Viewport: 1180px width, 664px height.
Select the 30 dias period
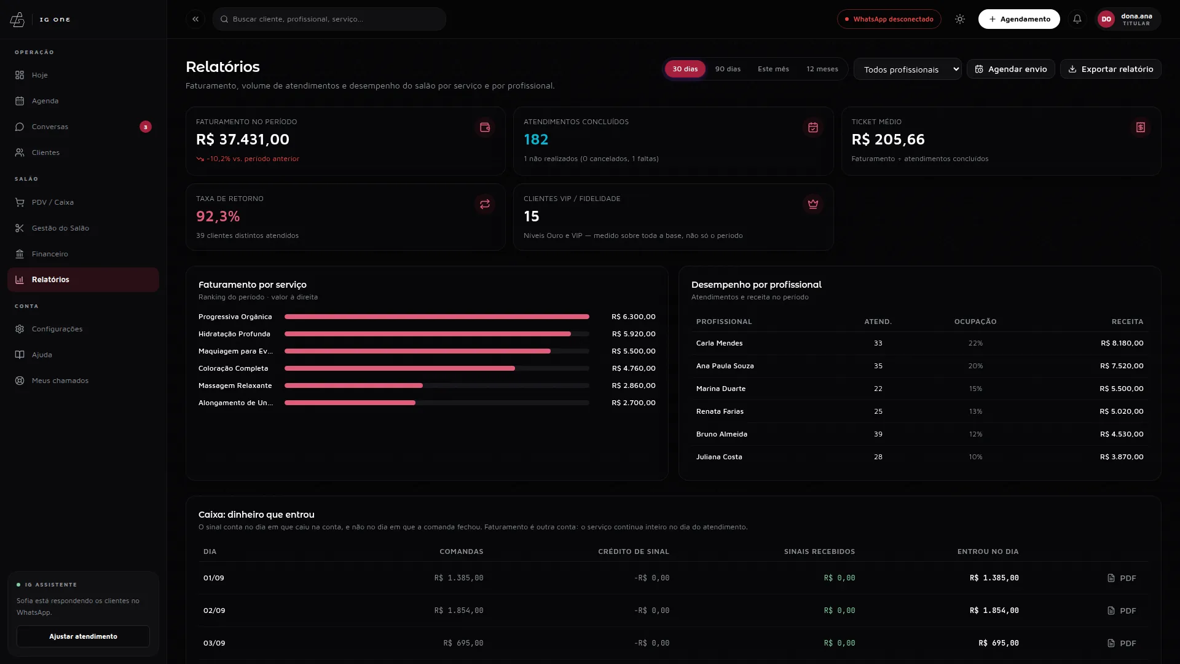click(x=685, y=69)
